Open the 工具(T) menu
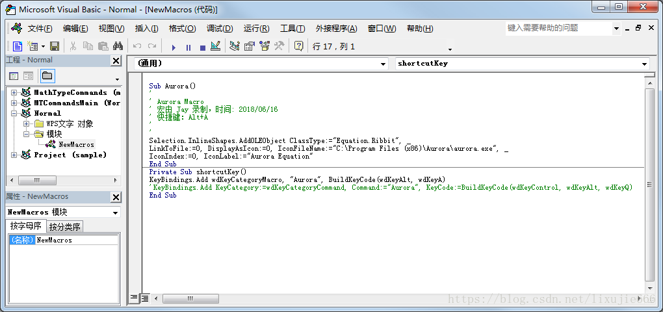663x312 pixels. (x=292, y=29)
